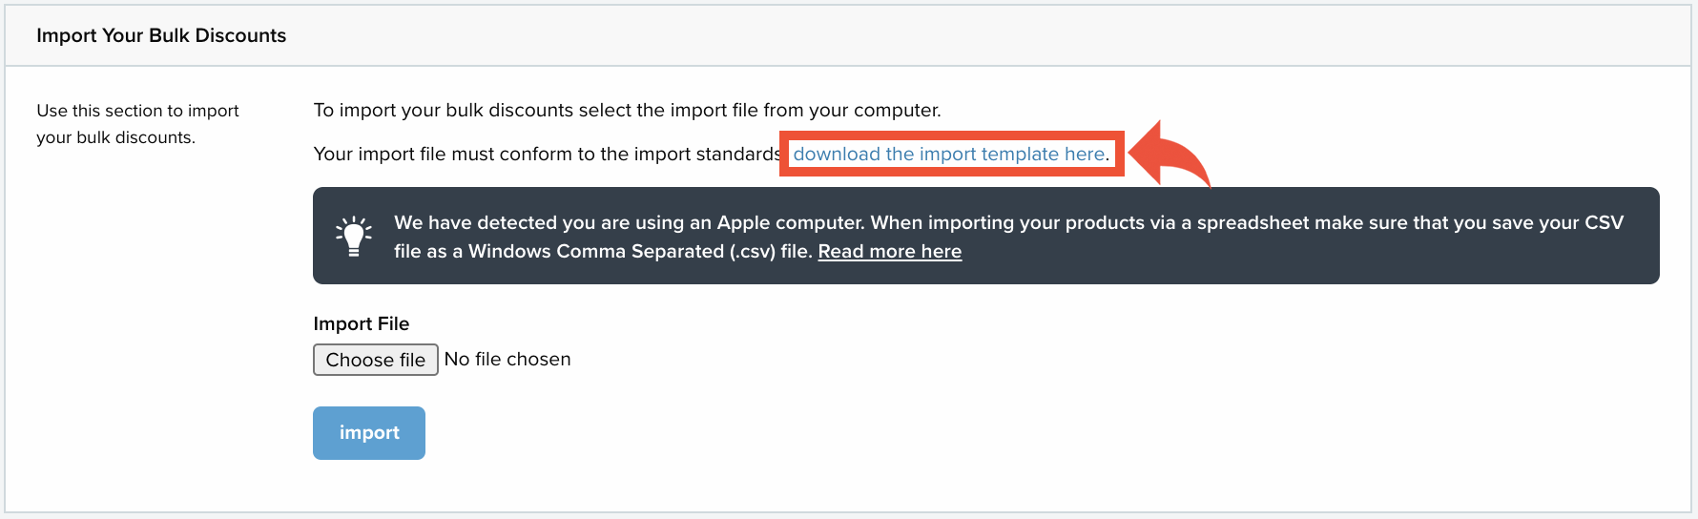Start the upload with the blue import button
1698x519 pixels.
(369, 433)
